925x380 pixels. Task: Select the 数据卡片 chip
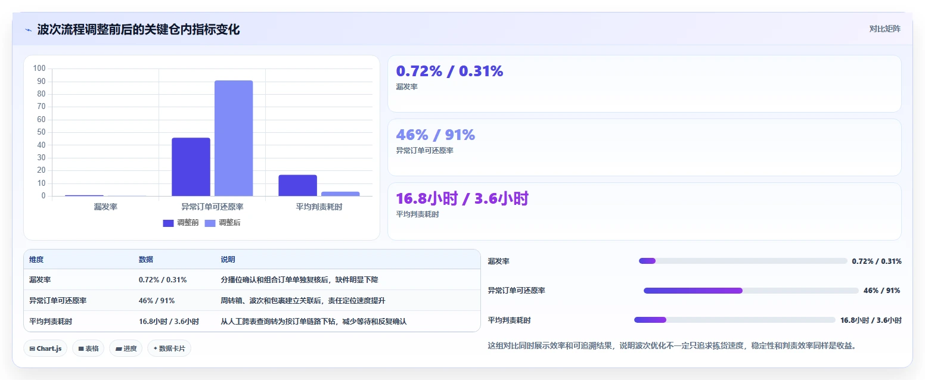point(169,348)
